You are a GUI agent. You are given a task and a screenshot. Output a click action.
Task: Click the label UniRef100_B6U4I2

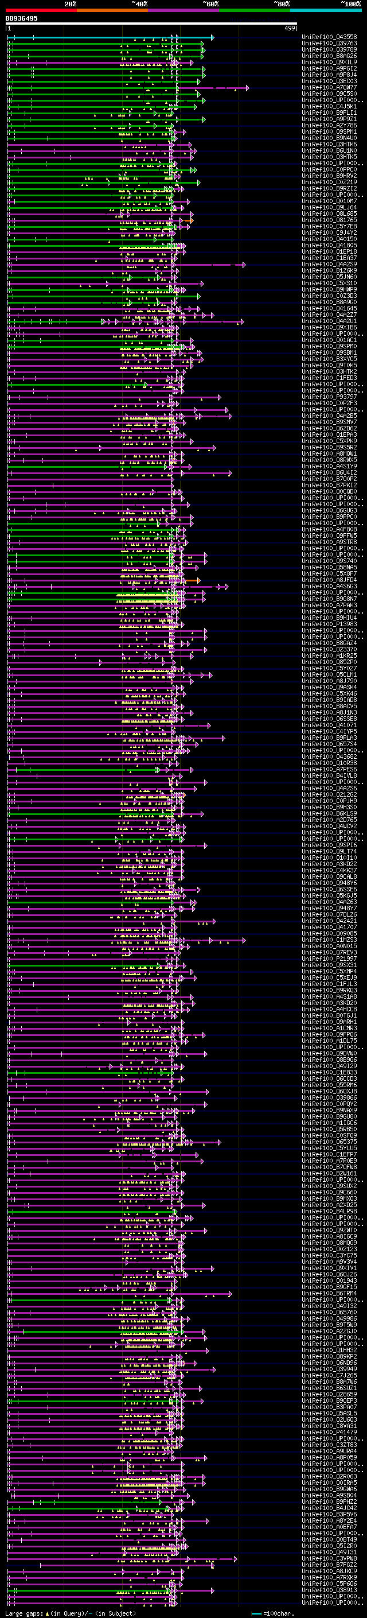point(329,473)
